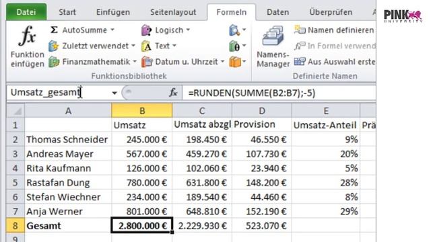Select the Formeln tab

232,12
